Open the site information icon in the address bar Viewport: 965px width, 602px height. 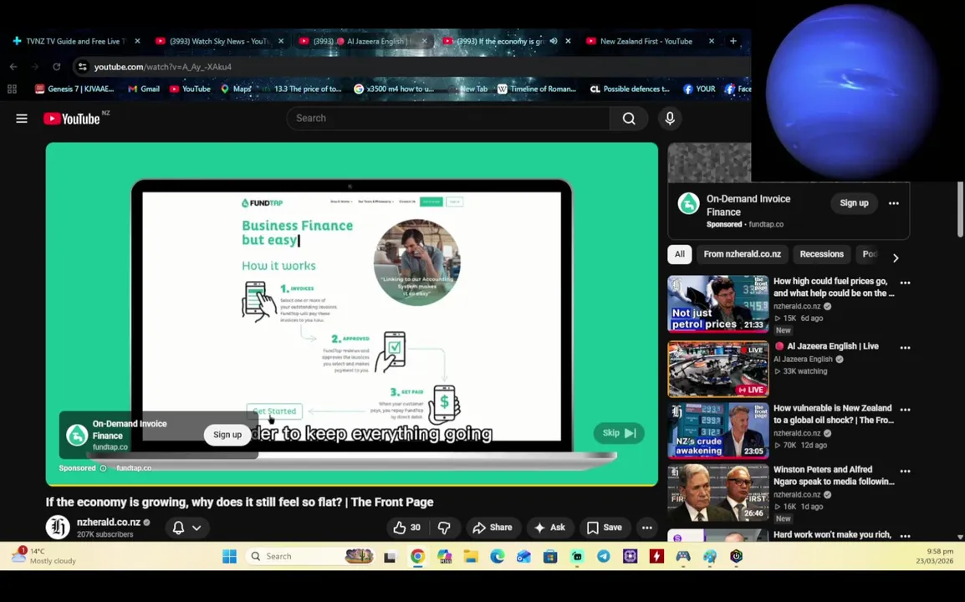coord(83,67)
